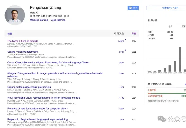Click the citation count section heading in sidebar

coord(153,20)
